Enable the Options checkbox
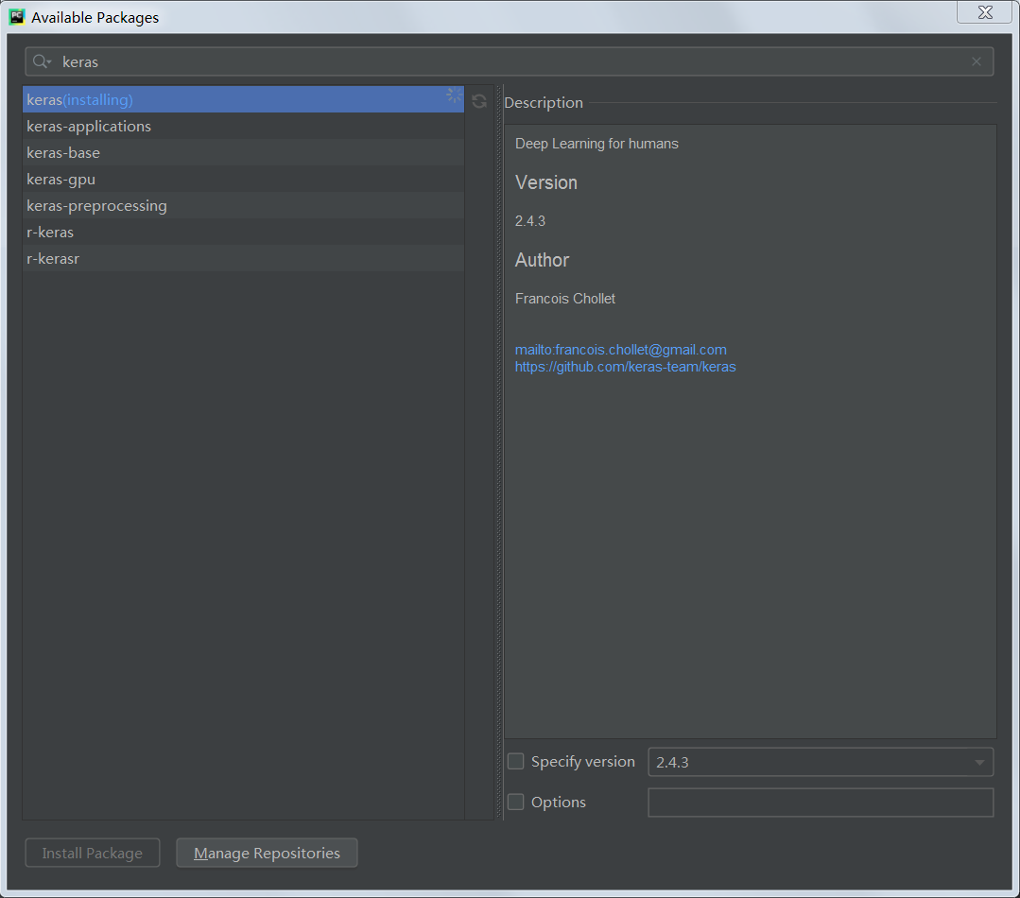 pyautogui.click(x=515, y=802)
